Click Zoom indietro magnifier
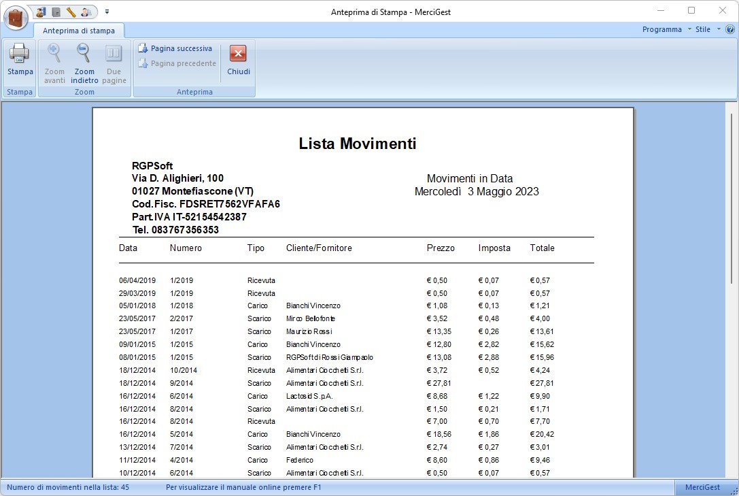739x496 pixels. (84, 64)
